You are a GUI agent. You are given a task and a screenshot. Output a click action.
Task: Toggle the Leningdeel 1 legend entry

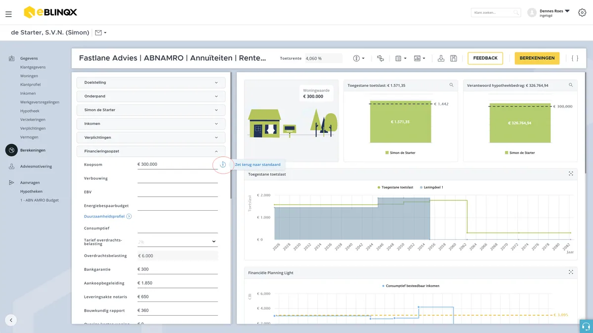click(431, 187)
